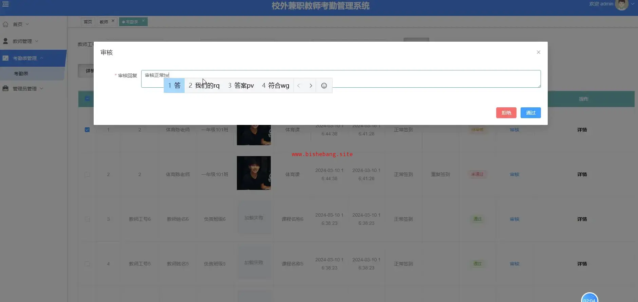Click 详情 in the 教师工号5 row
Screen dimensions: 638x302
(x=582, y=264)
